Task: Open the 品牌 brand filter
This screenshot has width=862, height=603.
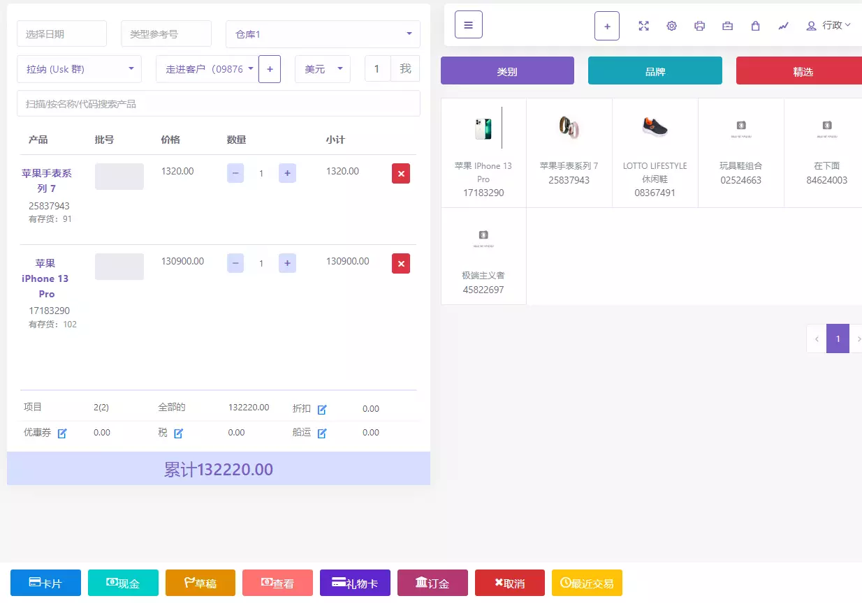Action: [x=655, y=70]
